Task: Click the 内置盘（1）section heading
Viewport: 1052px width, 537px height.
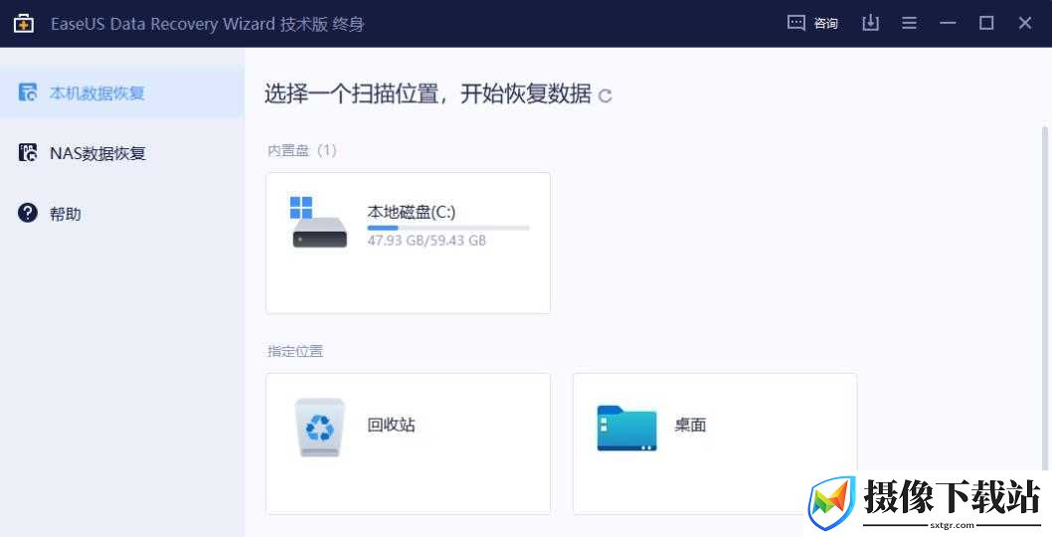Action: [302, 150]
